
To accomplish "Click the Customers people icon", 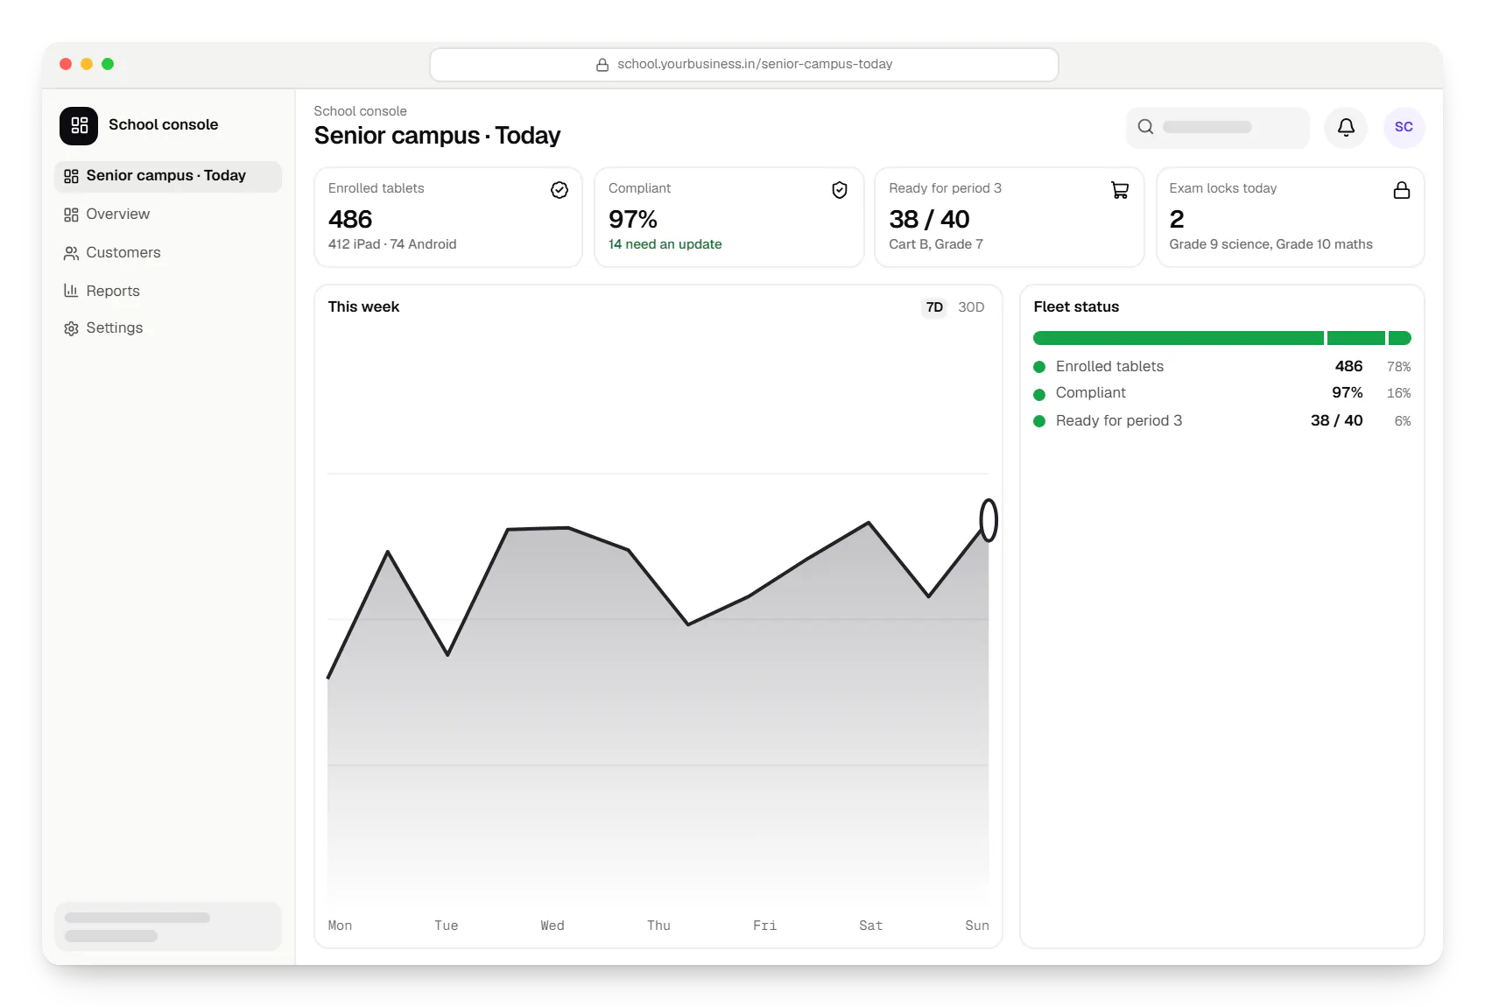I will [71, 253].
